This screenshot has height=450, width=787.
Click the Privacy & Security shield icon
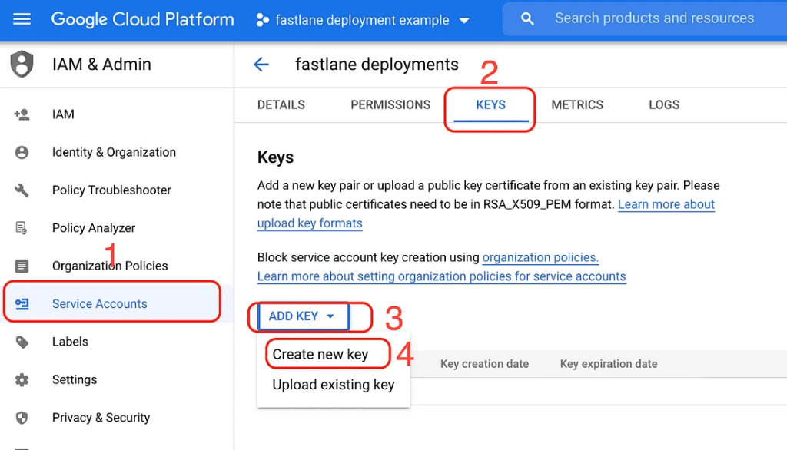pyautogui.click(x=22, y=418)
